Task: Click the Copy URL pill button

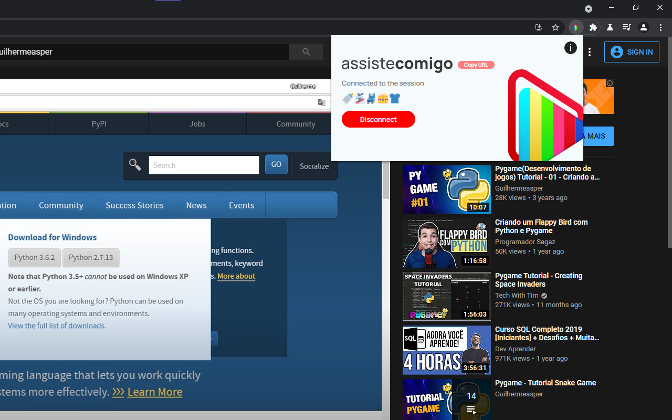Action: pos(476,65)
